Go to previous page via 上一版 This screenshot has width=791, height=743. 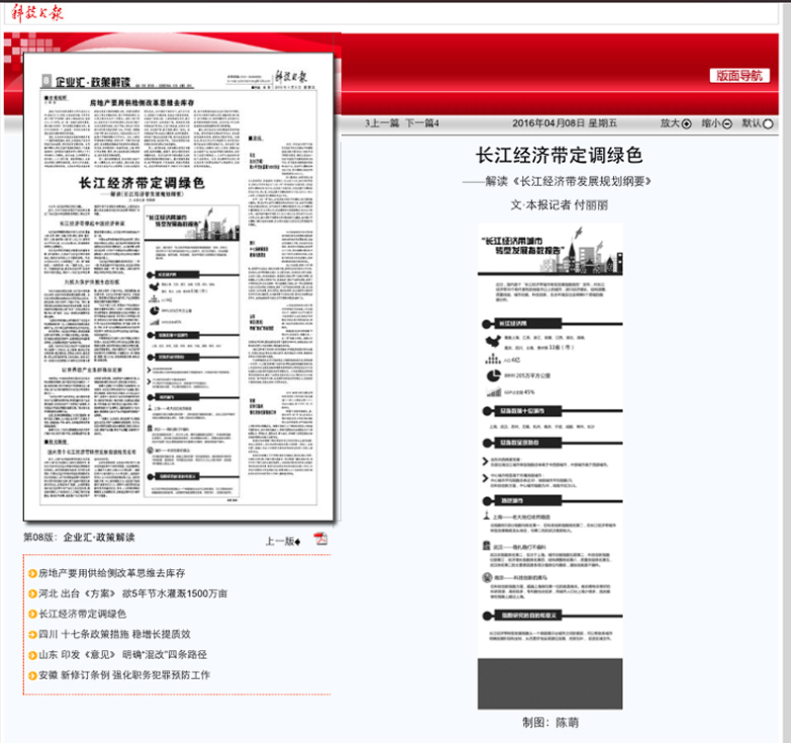point(282,541)
